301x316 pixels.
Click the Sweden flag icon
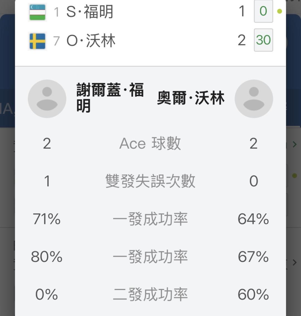[37, 41]
